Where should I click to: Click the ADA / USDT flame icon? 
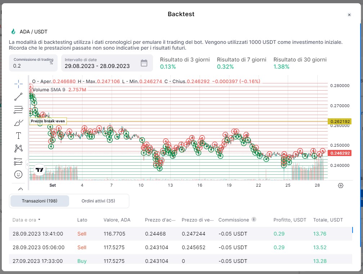coord(13,31)
